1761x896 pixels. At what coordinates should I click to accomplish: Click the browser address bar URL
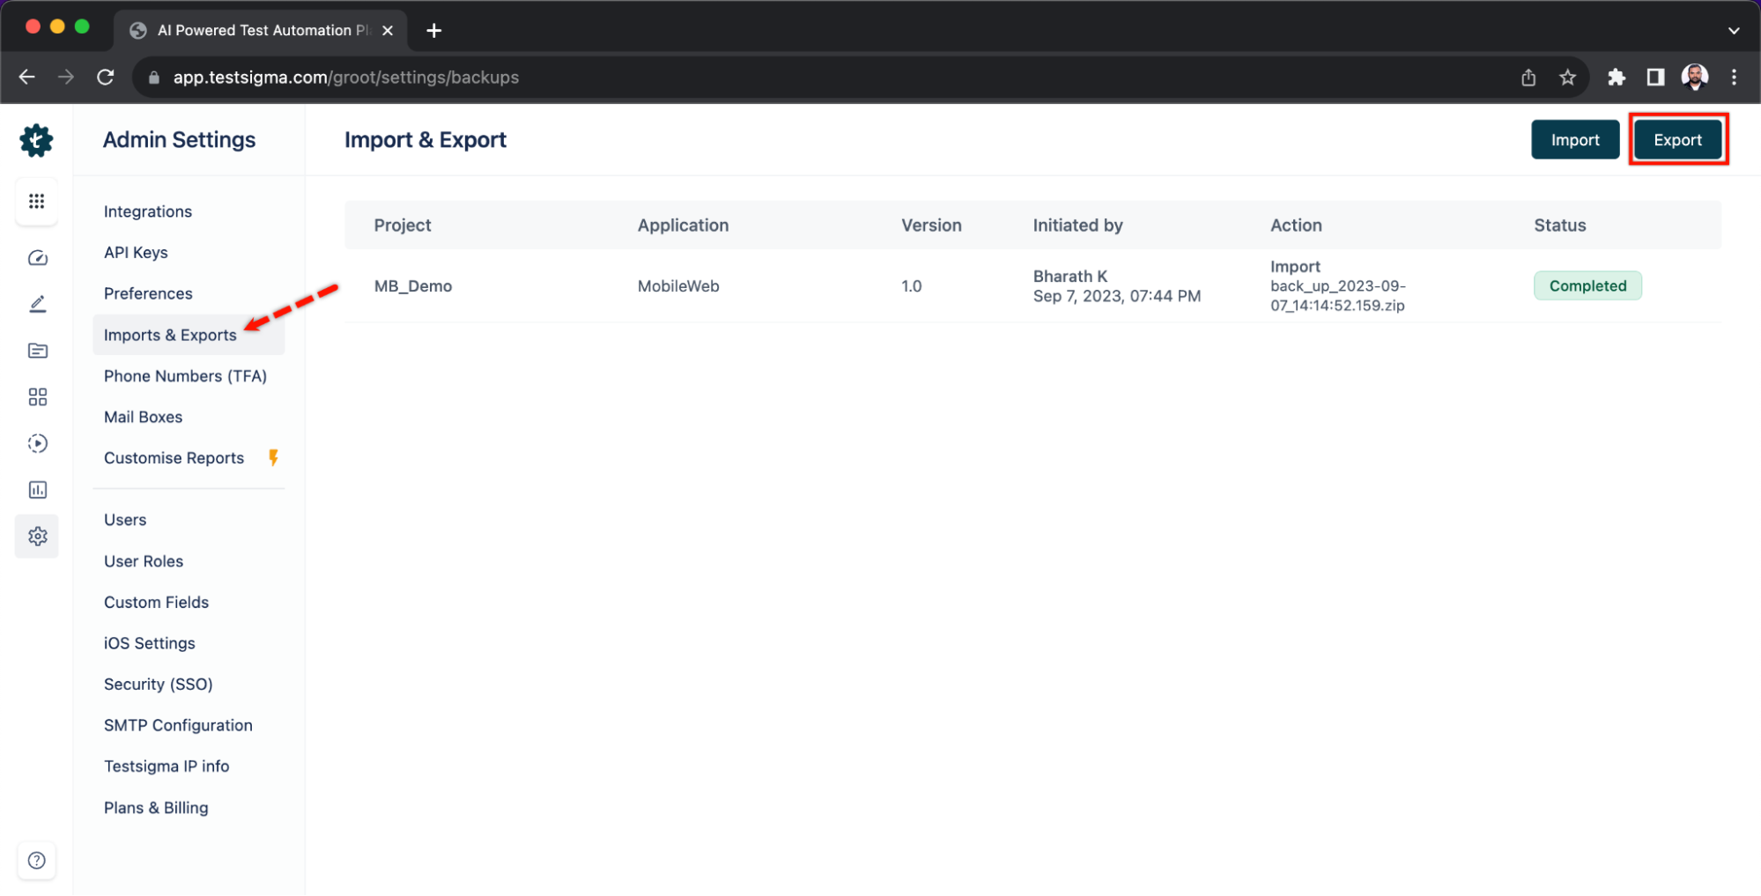click(346, 78)
